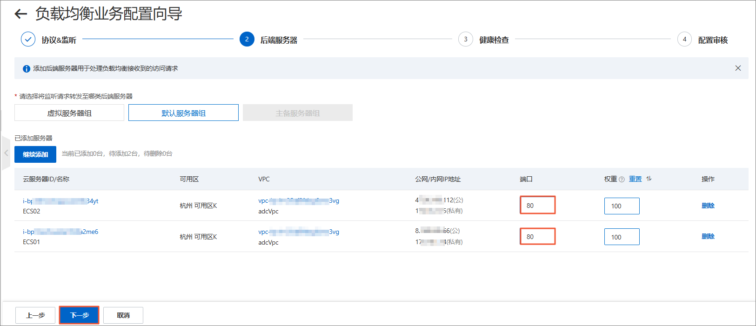Click the completed step checkmark icon
Viewport: 756px width, 326px height.
28,40
